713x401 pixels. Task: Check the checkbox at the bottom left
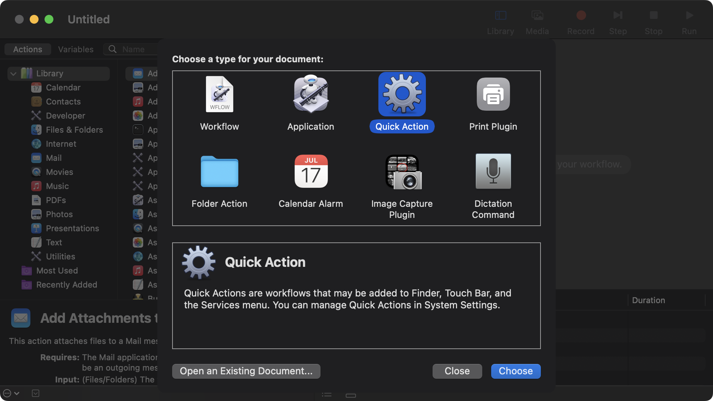point(36,393)
